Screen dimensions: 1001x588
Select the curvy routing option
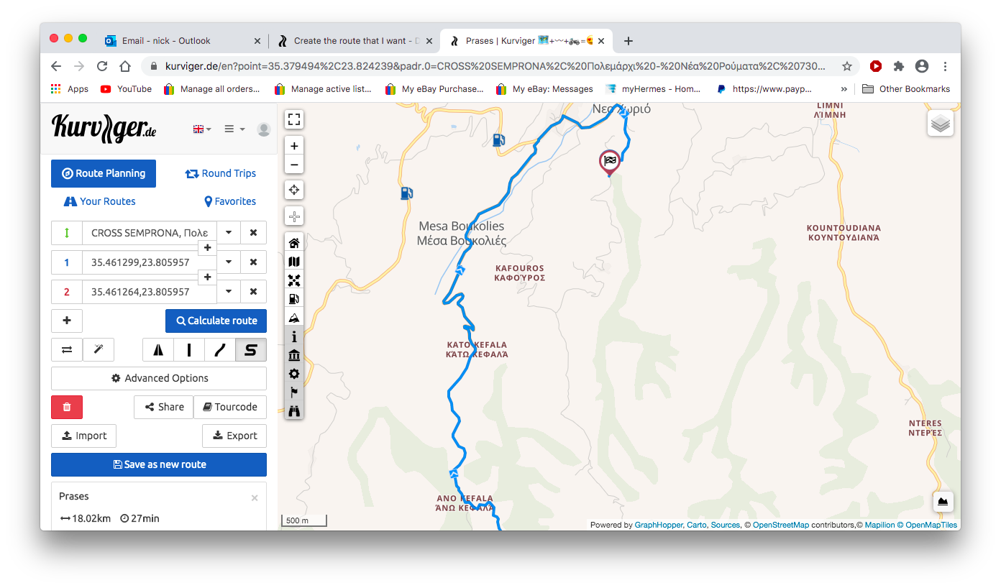click(x=220, y=349)
